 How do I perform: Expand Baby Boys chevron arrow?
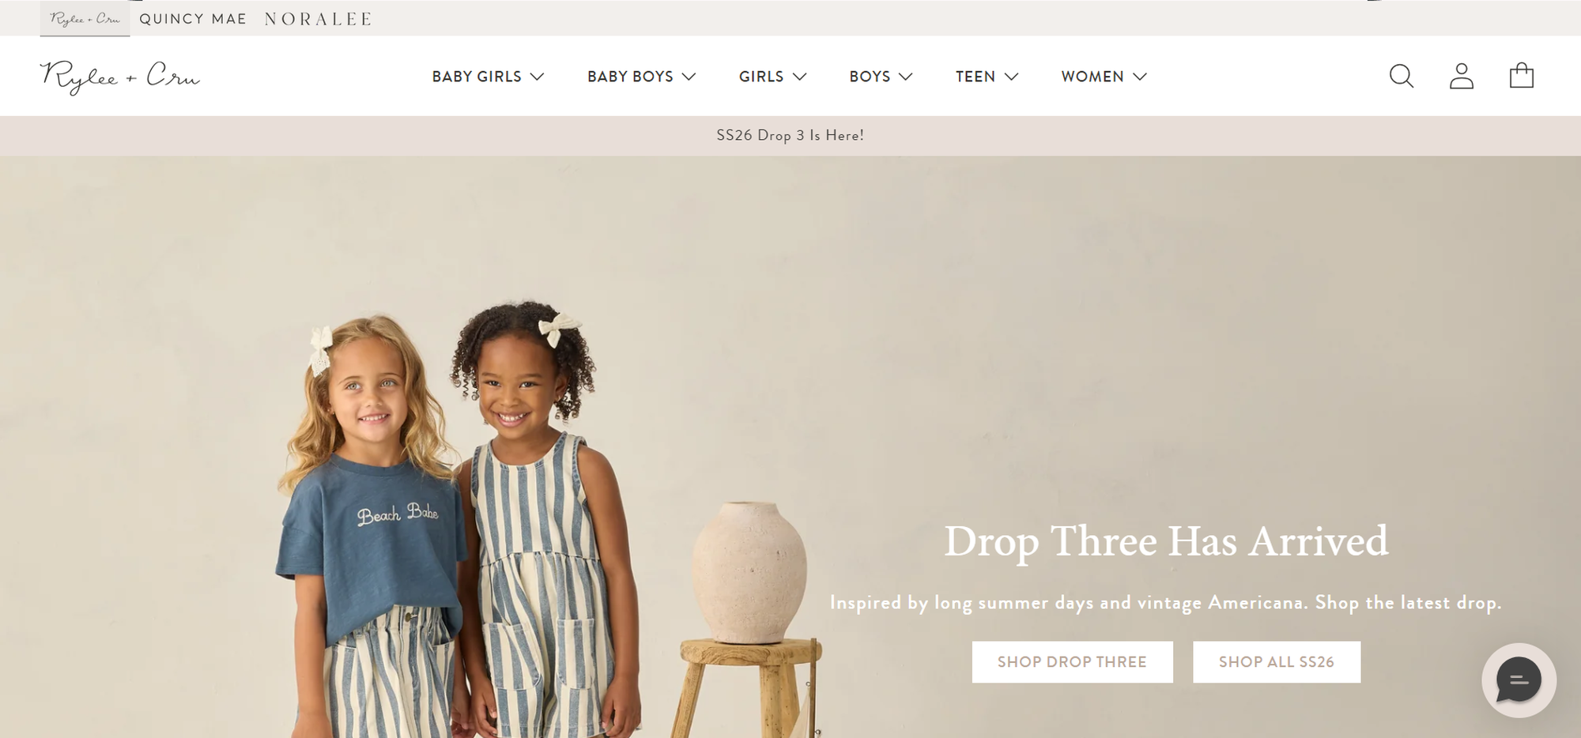pyautogui.click(x=689, y=77)
